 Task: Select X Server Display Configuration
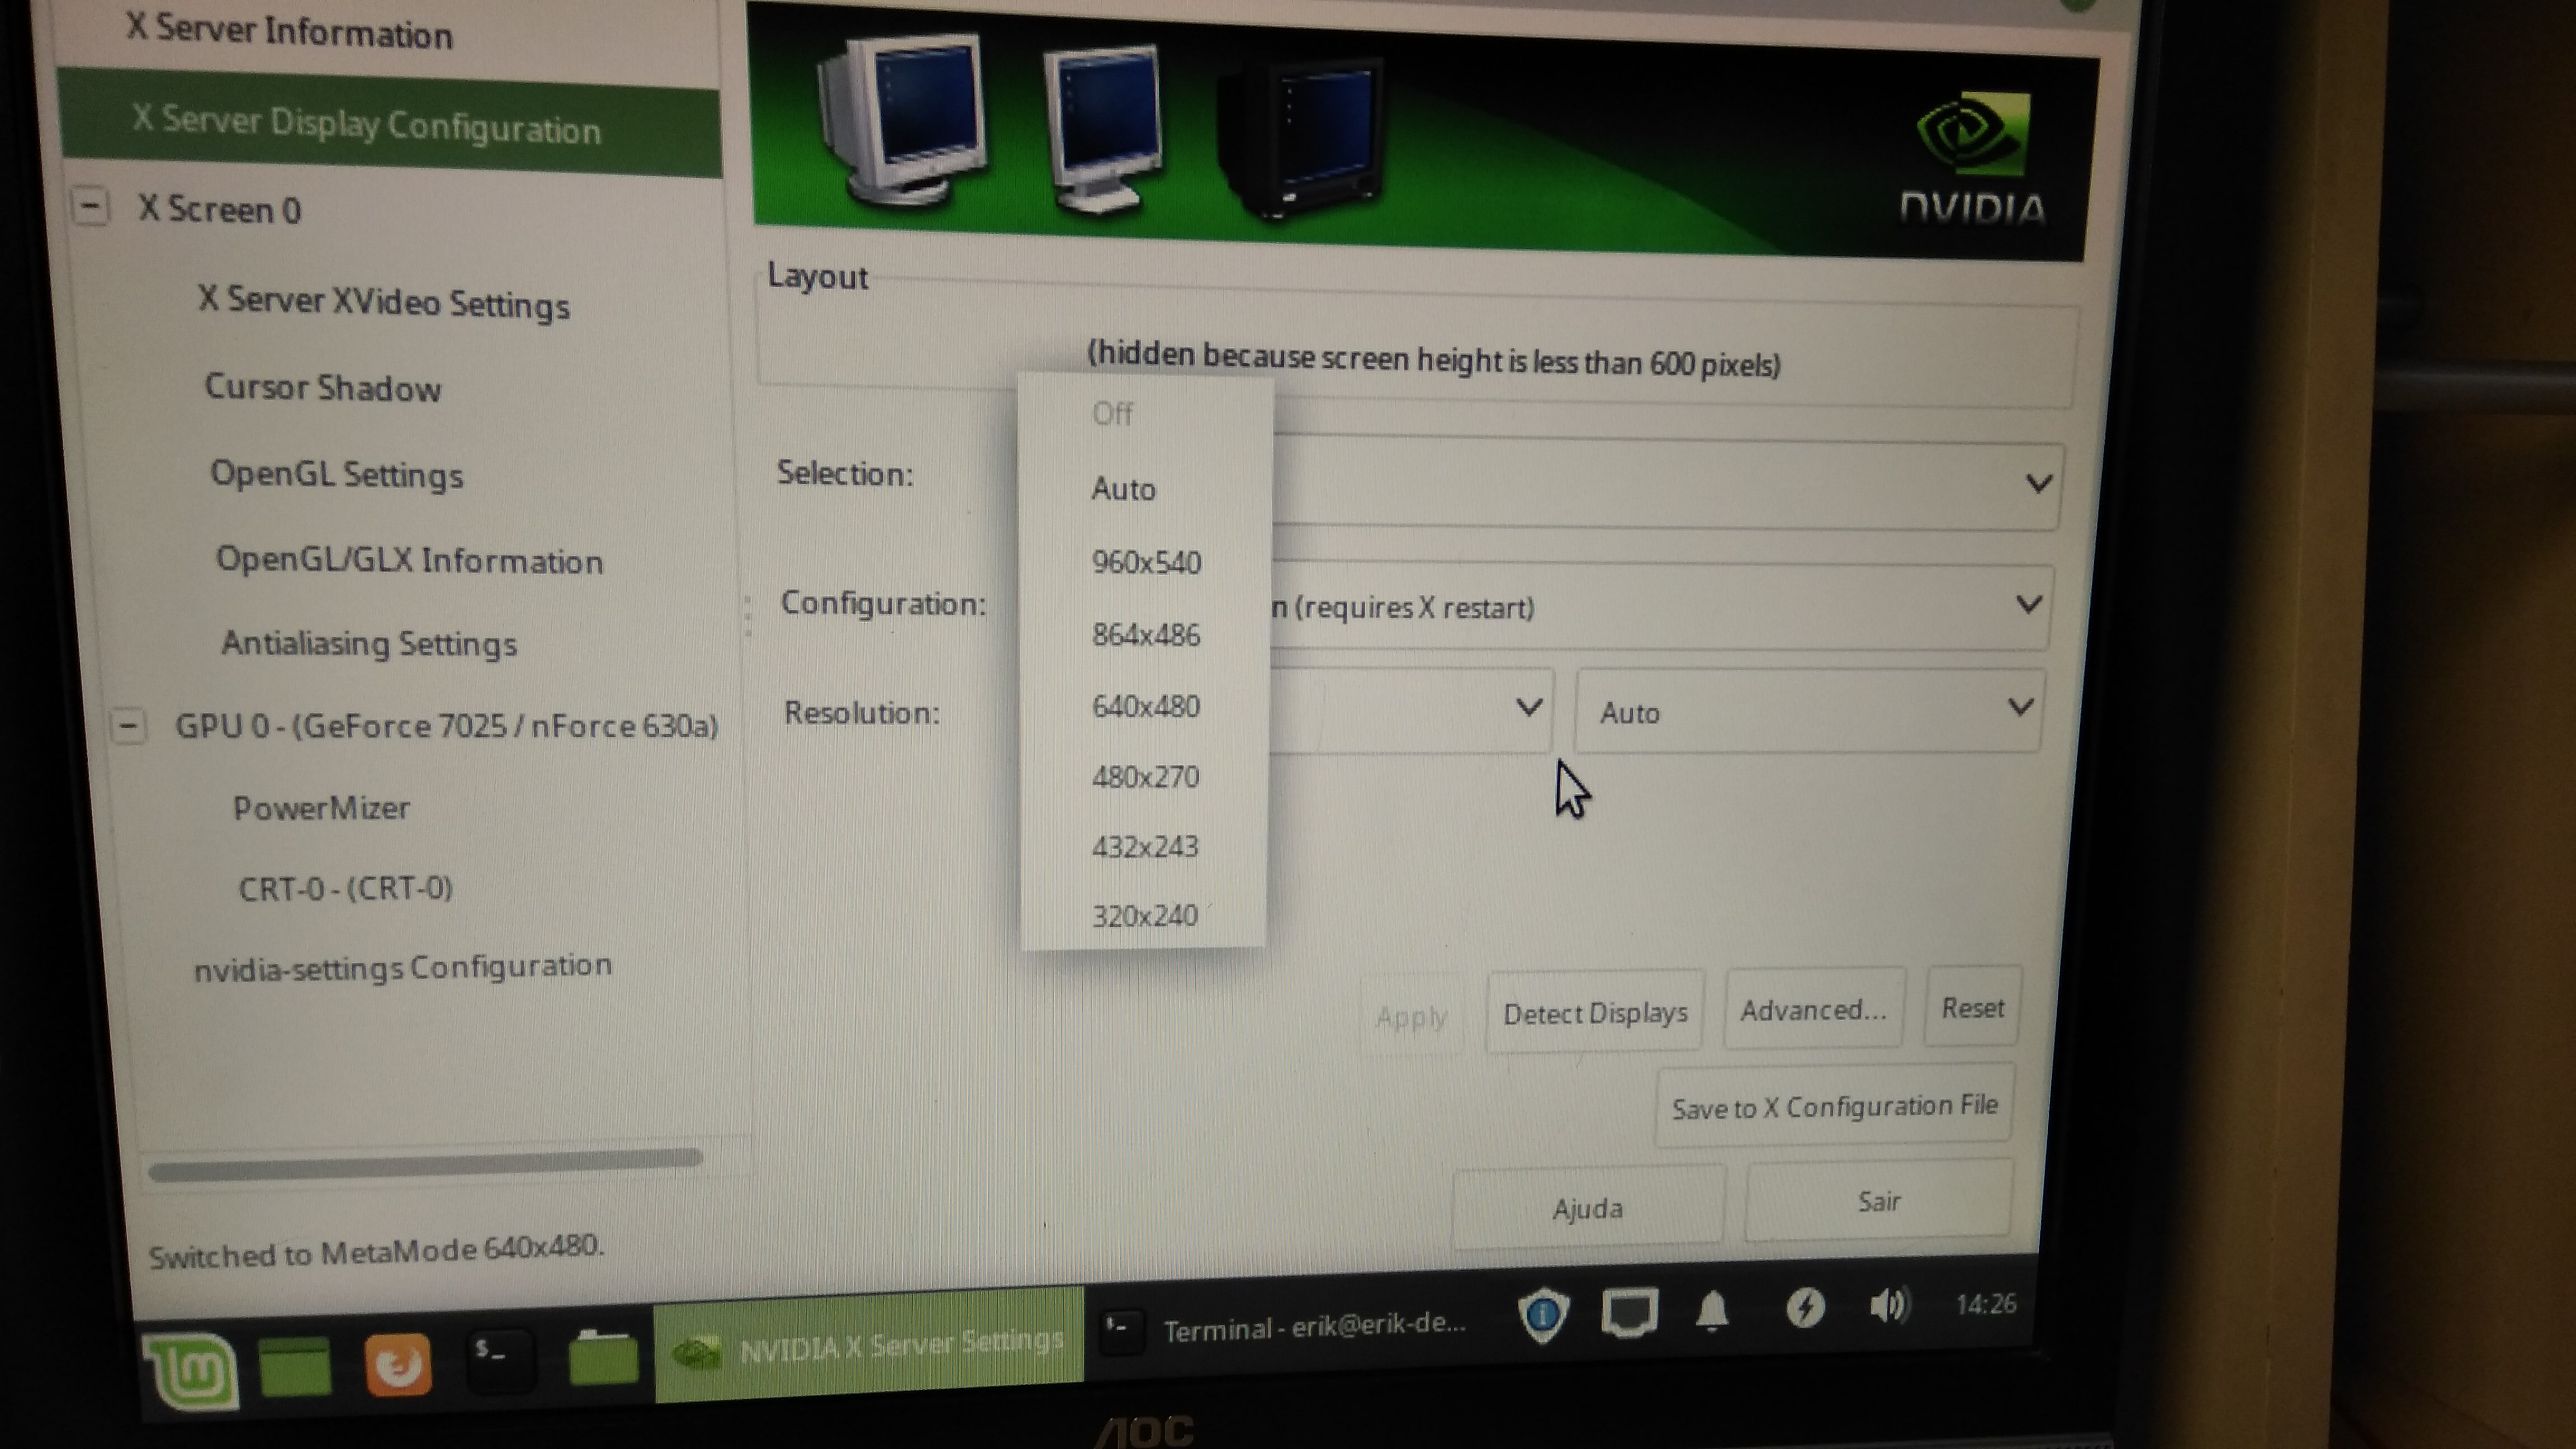pos(389,125)
